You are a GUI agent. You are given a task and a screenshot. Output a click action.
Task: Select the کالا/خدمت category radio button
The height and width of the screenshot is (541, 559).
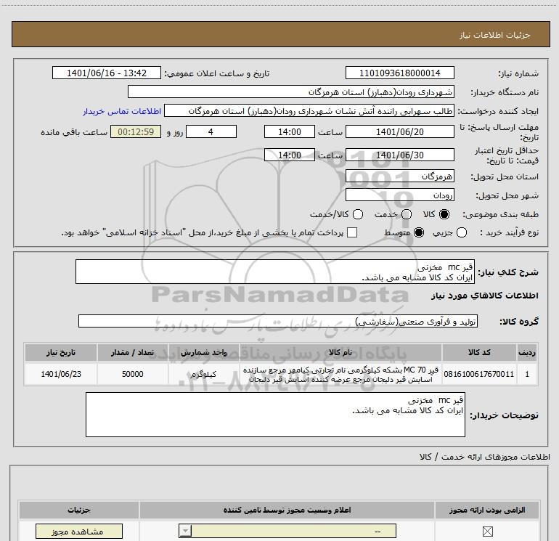(358, 214)
